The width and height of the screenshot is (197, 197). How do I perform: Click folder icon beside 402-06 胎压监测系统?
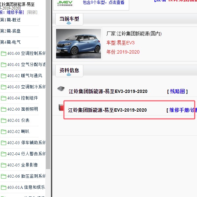(x=4, y=176)
